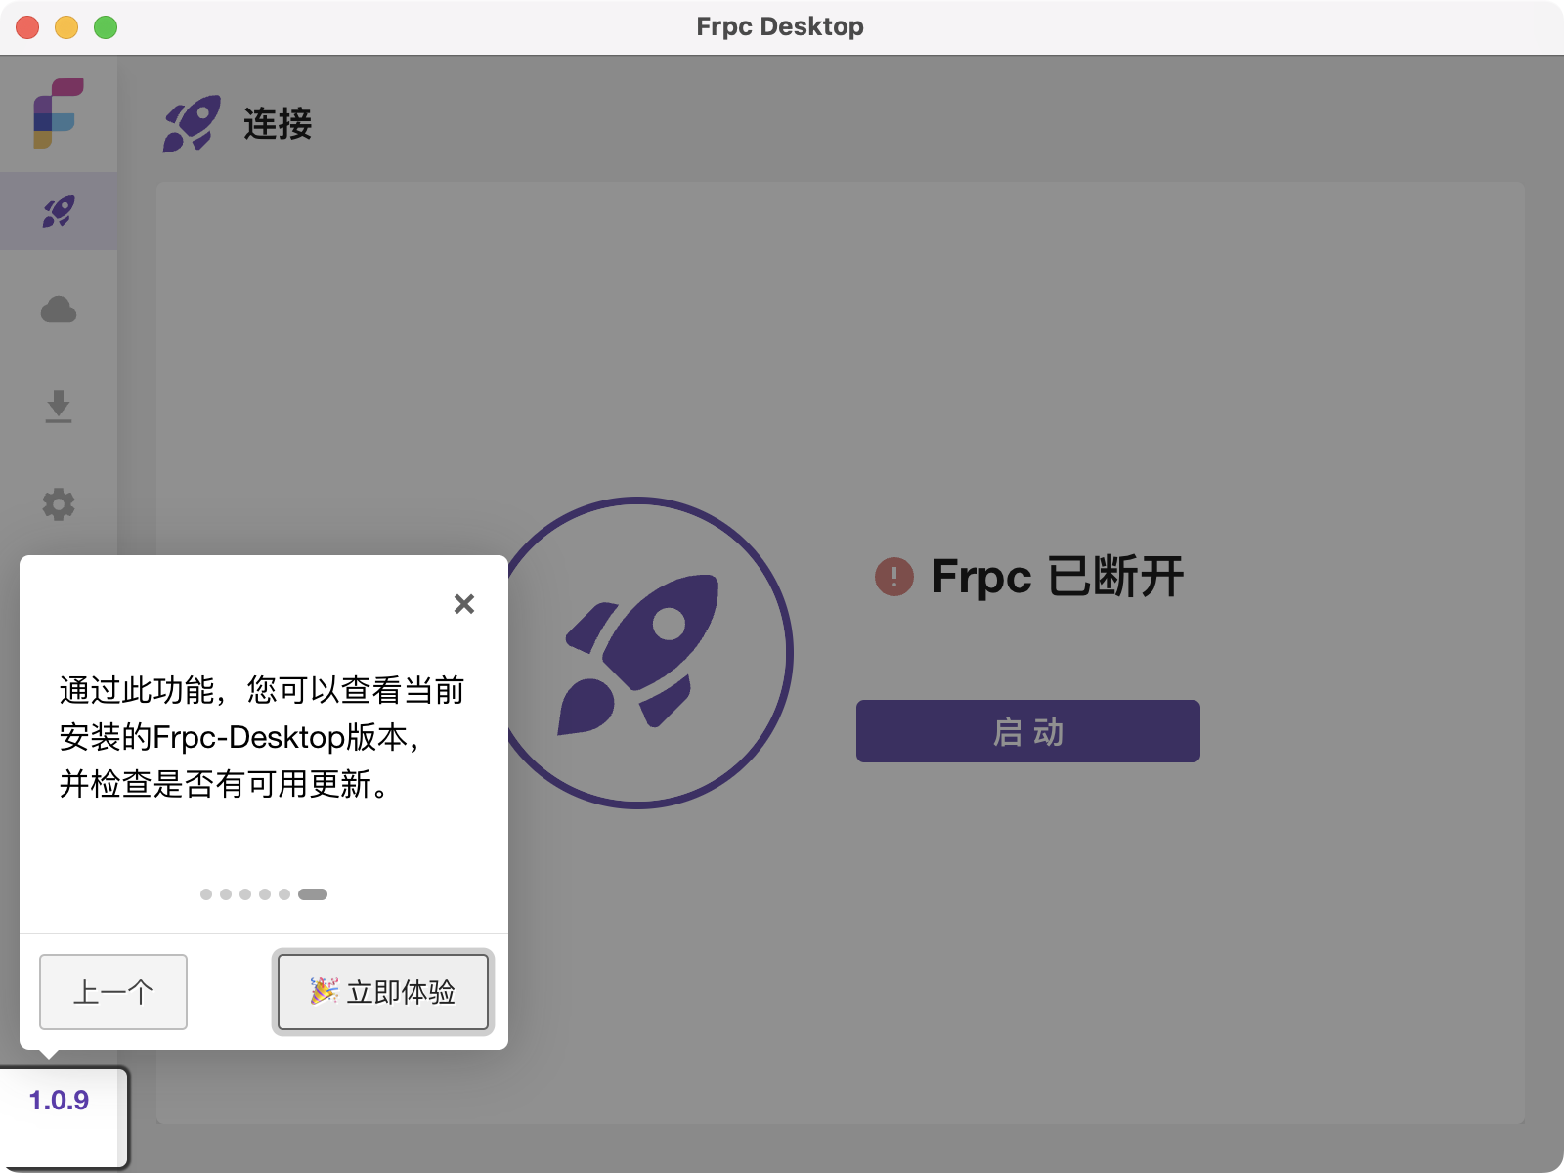Click the yellow minimize window button
The height and width of the screenshot is (1173, 1564).
coord(66,27)
